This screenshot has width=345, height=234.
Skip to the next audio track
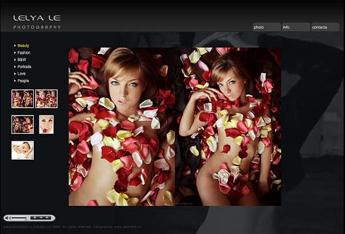(x=47, y=217)
